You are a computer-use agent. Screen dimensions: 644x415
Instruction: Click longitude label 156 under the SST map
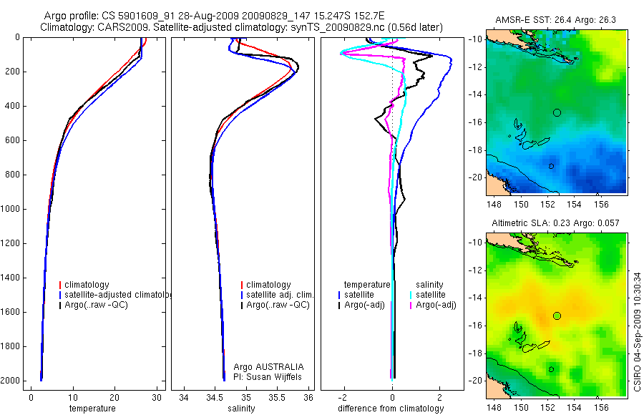point(601,204)
